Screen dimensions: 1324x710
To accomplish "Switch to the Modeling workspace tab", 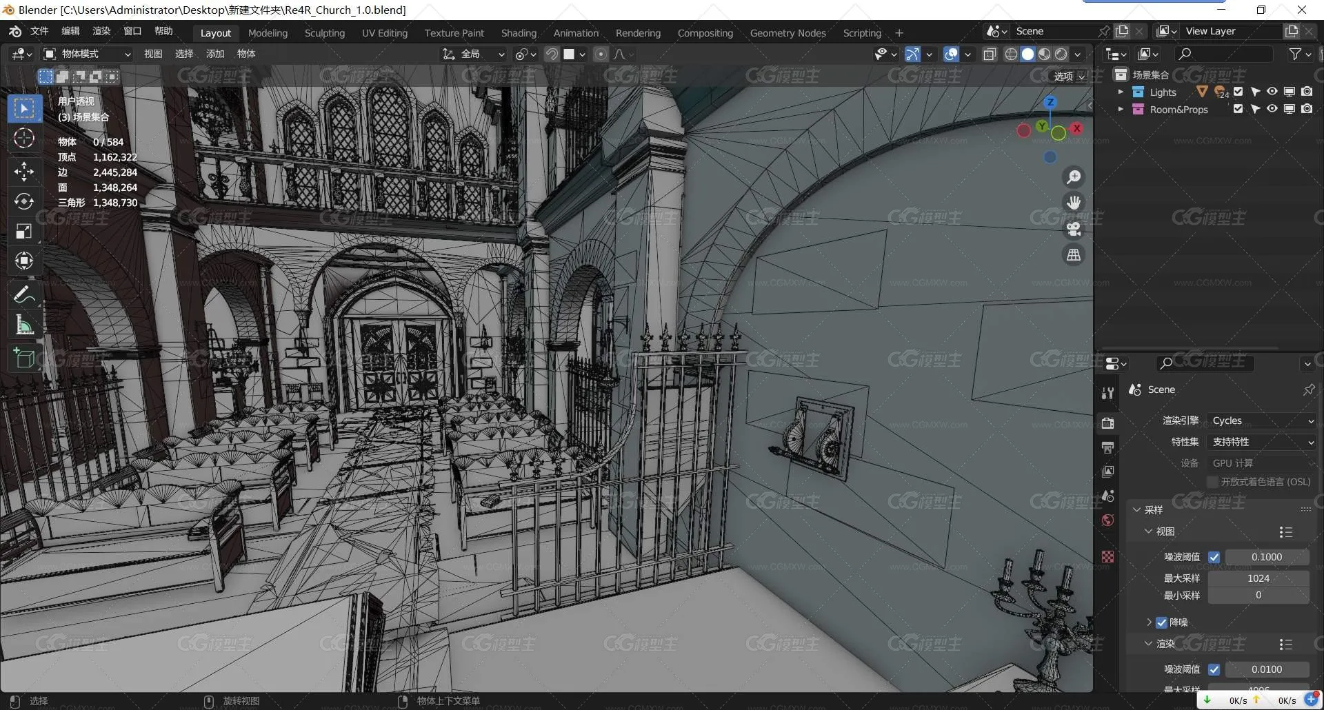I will (268, 33).
